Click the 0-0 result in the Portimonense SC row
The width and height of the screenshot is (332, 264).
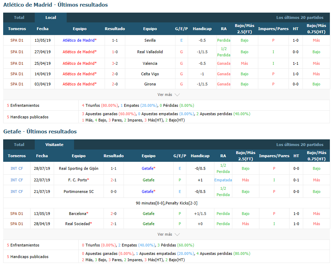point(113,192)
